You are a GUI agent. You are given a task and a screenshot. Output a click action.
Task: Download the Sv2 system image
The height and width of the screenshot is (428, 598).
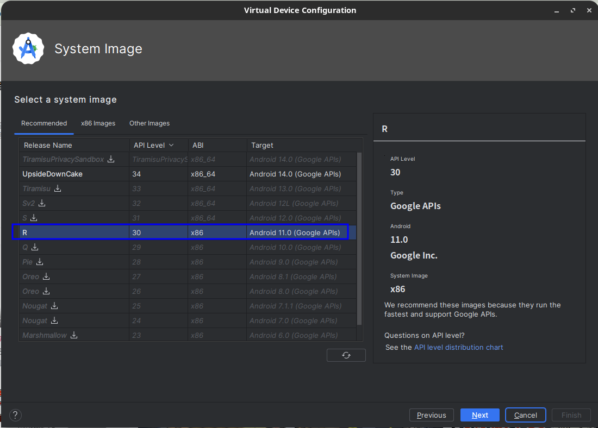42,203
